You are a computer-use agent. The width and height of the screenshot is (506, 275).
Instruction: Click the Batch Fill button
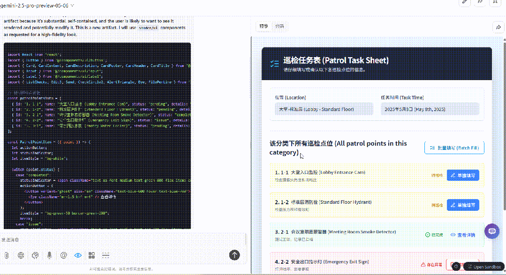point(454,148)
